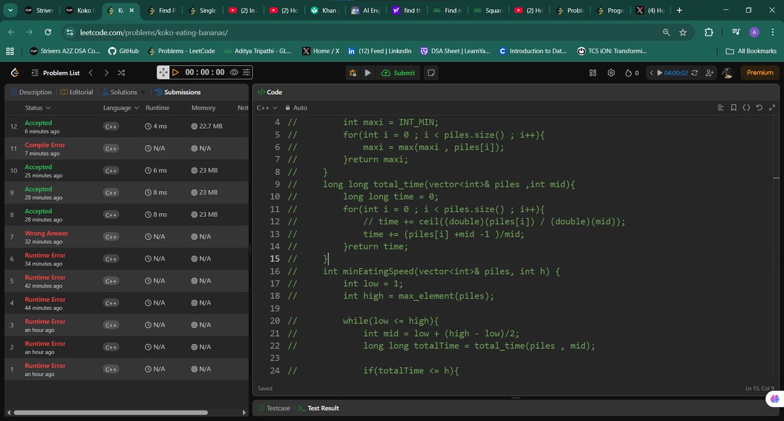Resume the 04:00:02 timer
The height and width of the screenshot is (421, 784).
[x=659, y=73]
